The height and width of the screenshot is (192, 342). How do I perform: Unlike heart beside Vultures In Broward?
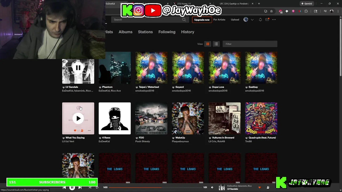coord(210,138)
